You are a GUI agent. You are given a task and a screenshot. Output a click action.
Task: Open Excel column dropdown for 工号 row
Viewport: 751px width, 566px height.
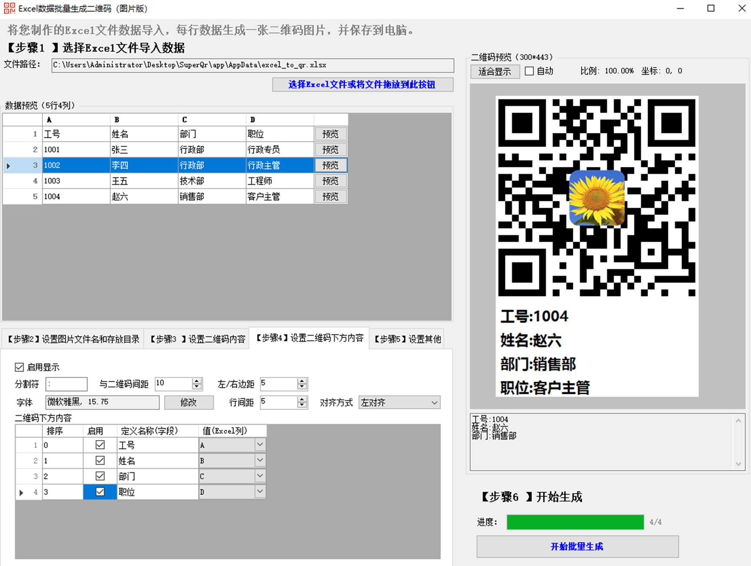click(259, 445)
